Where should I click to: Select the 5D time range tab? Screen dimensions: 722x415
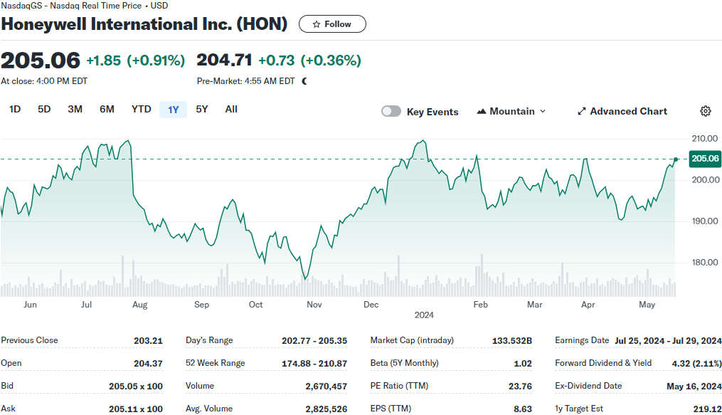[x=44, y=109]
